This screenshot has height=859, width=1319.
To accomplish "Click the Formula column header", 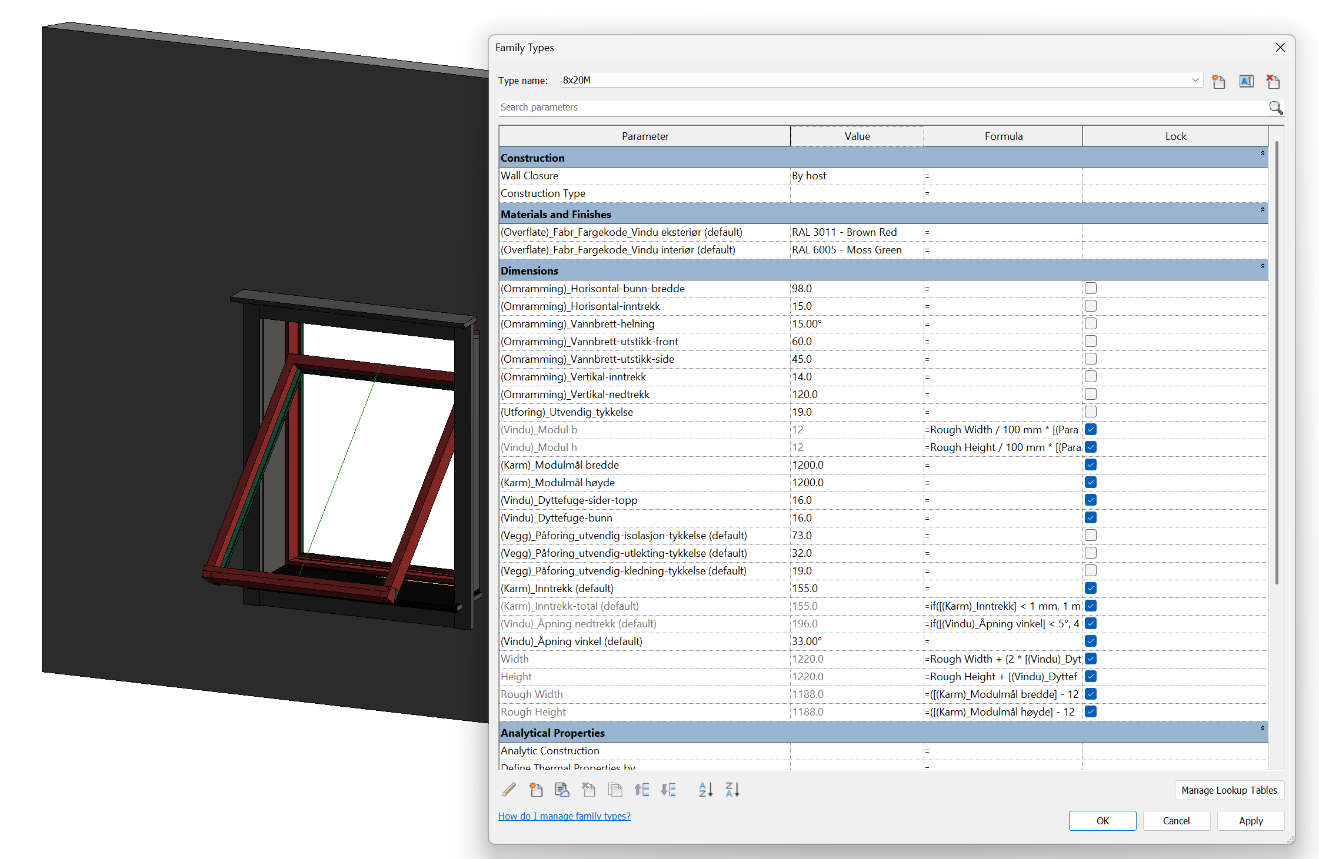I will [x=1003, y=136].
